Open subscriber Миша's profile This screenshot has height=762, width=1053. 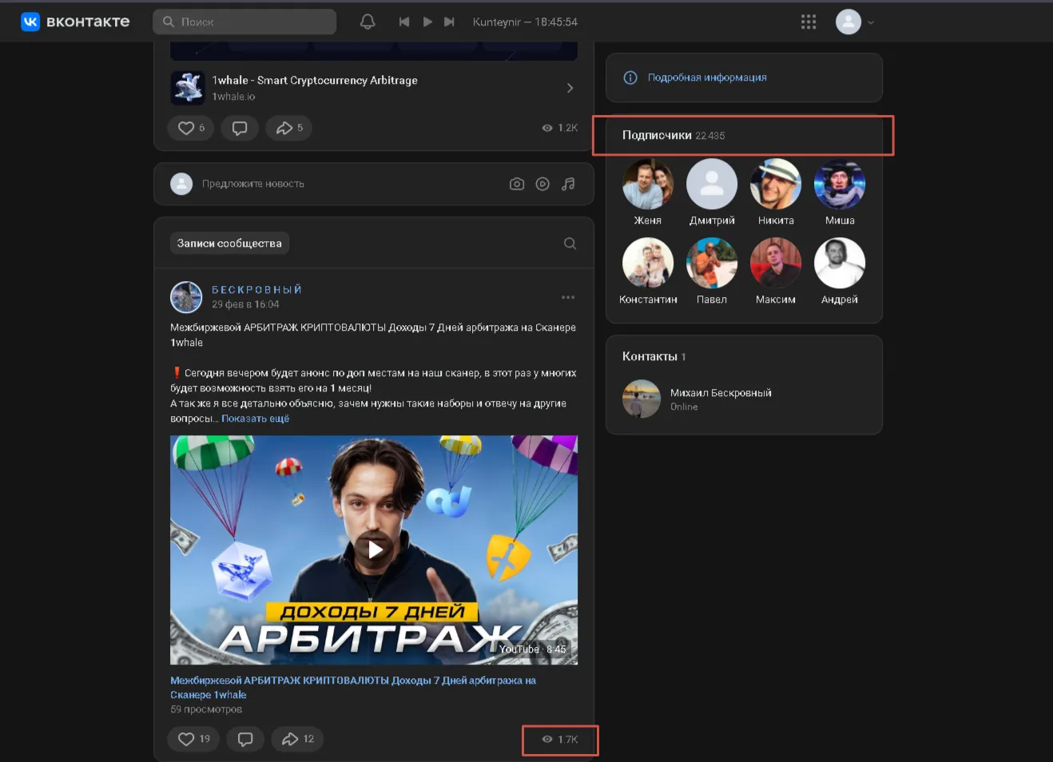pos(840,192)
